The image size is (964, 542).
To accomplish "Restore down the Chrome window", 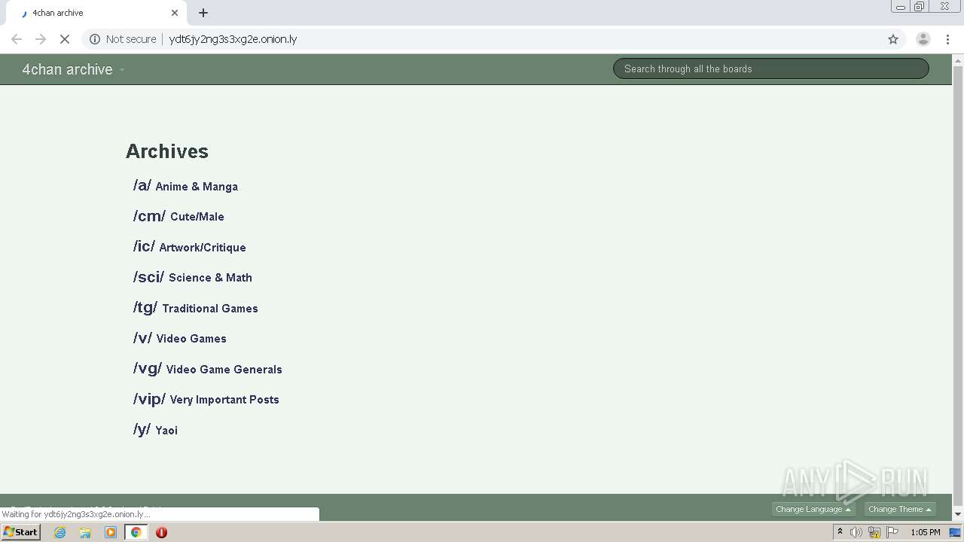I will 920,6.
